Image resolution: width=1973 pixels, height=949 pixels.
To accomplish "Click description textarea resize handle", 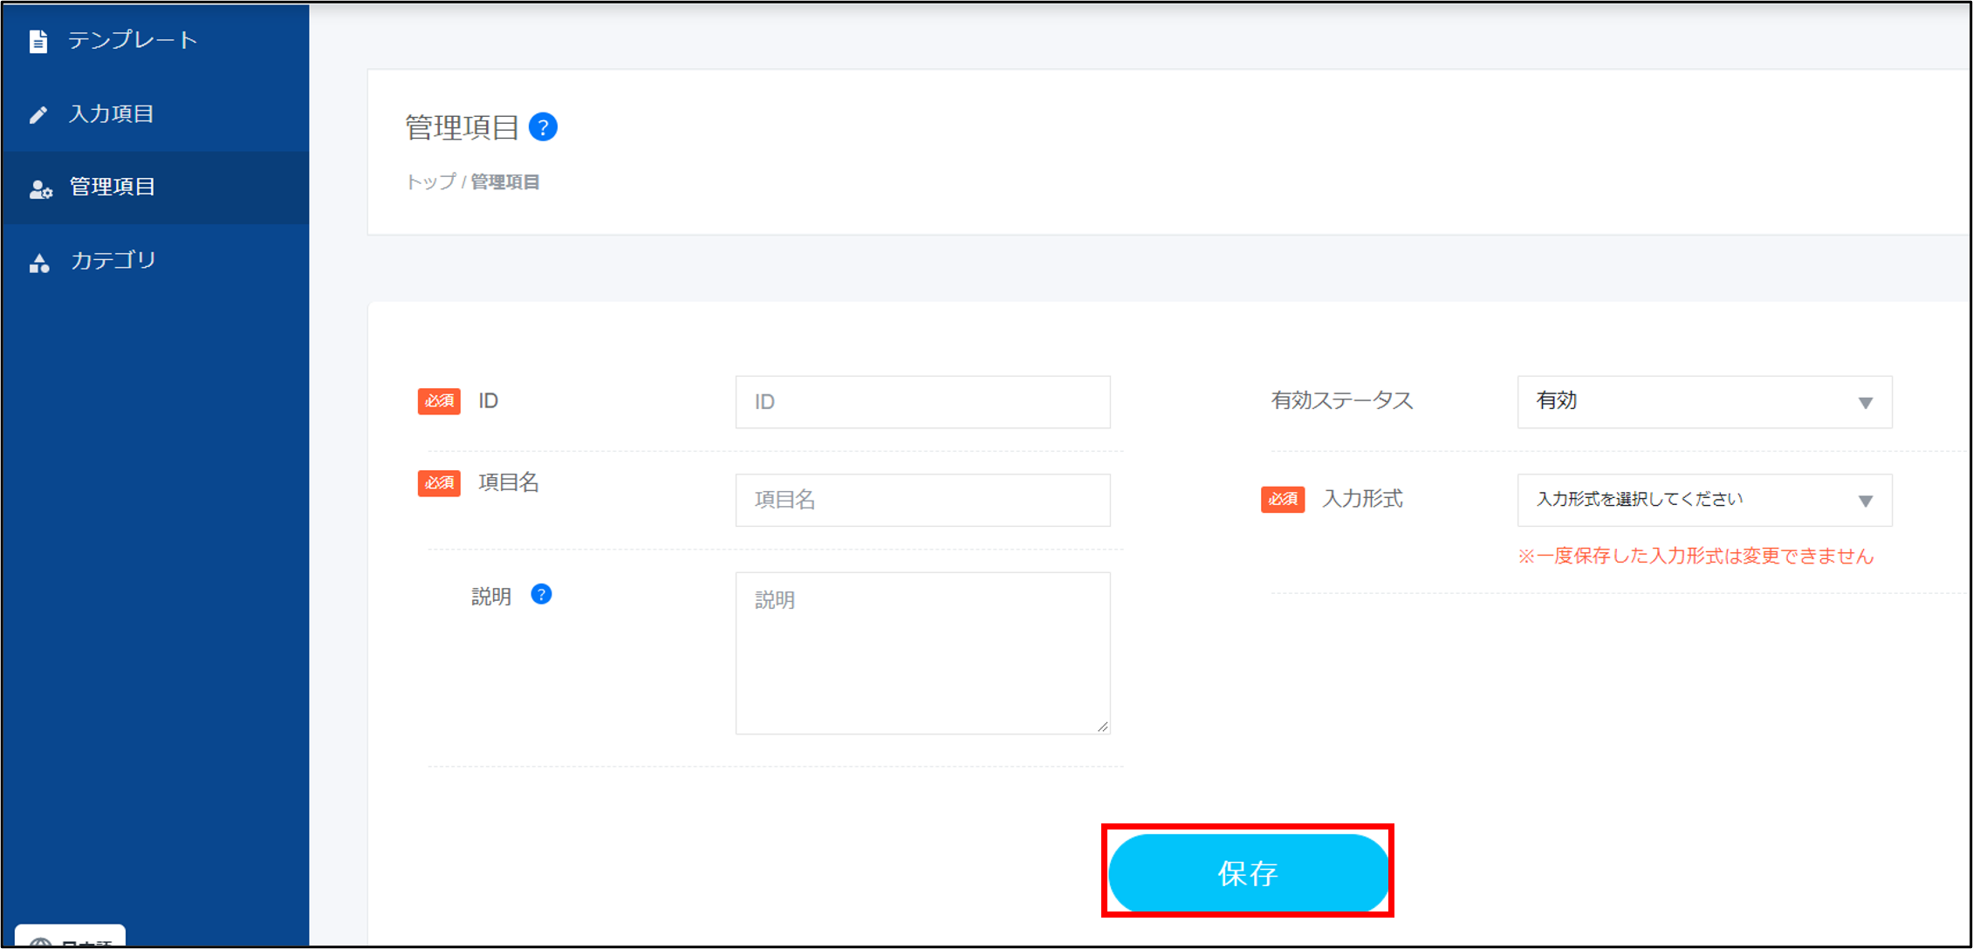I will point(1103,727).
